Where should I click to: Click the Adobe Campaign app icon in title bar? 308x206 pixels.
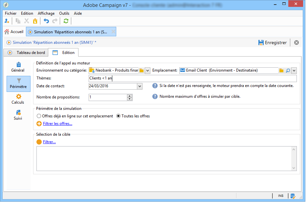click(x=6, y=5)
